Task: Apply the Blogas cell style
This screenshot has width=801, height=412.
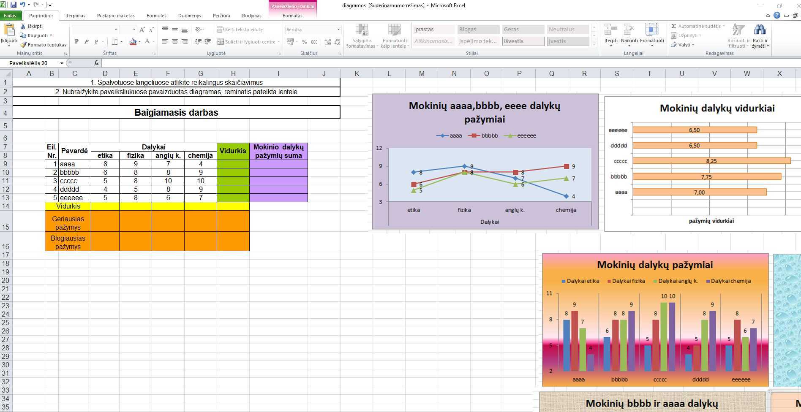Action: pyautogui.click(x=478, y=30)
